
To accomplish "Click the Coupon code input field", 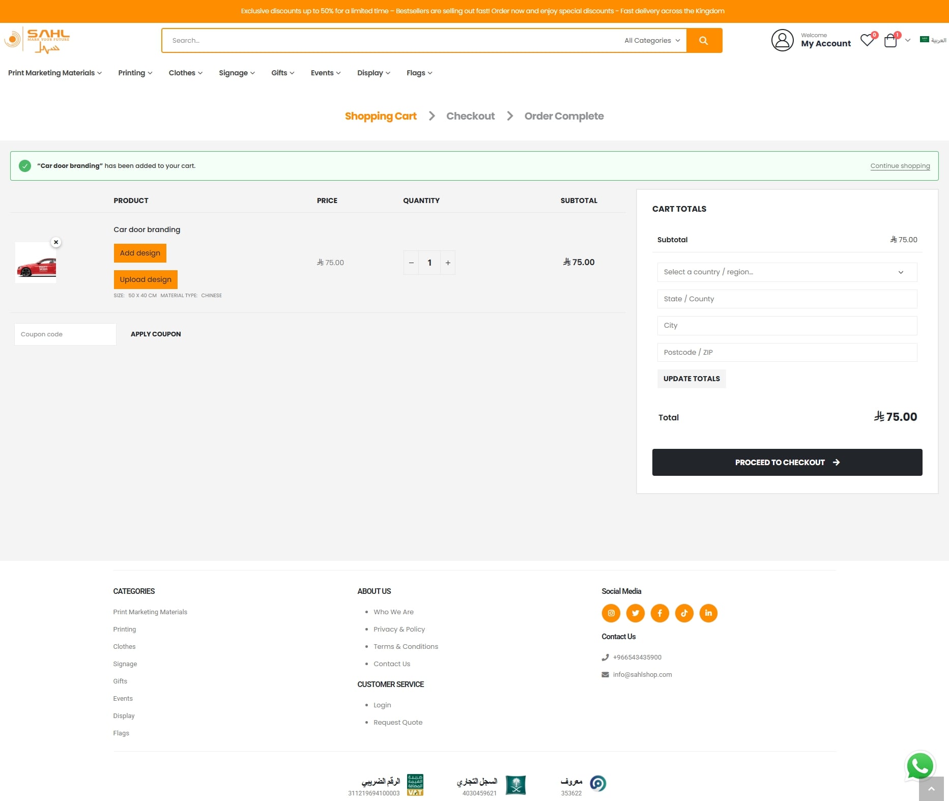I will (65, 334).
